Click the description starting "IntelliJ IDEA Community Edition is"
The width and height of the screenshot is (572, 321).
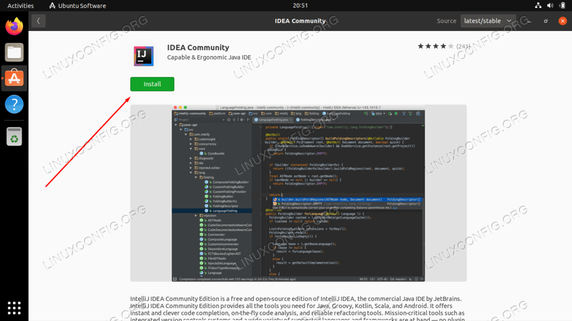pos(298,310)
